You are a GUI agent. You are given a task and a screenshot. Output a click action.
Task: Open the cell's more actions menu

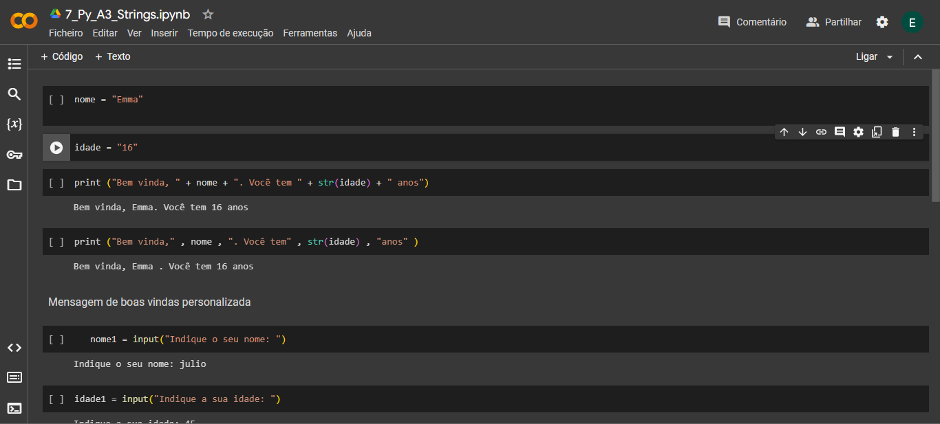coord(914,131)
